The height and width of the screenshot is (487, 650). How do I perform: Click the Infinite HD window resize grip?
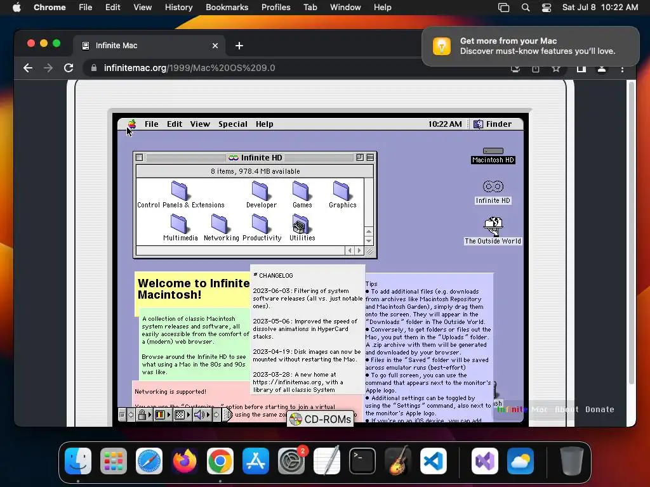(369, 251)
